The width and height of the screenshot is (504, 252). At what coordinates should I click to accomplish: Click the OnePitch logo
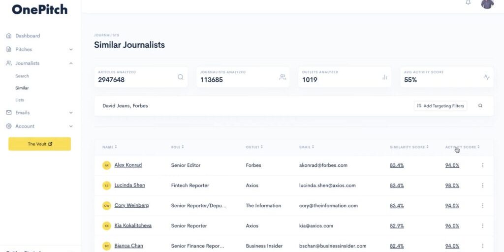tap(40, 9)
